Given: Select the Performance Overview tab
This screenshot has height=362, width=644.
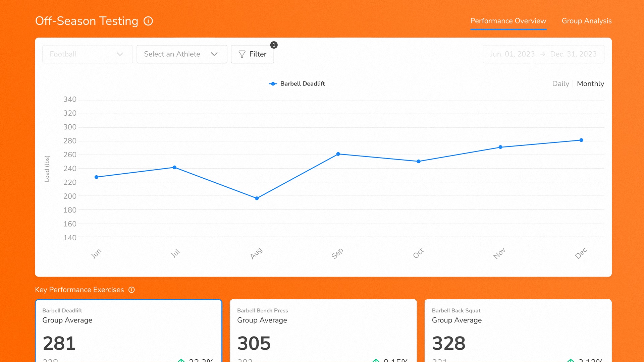Looking at the screenshot, I should [508, 21].
